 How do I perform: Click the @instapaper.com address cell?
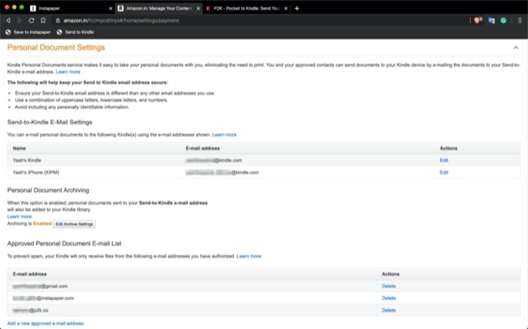(x=43, y=298)
